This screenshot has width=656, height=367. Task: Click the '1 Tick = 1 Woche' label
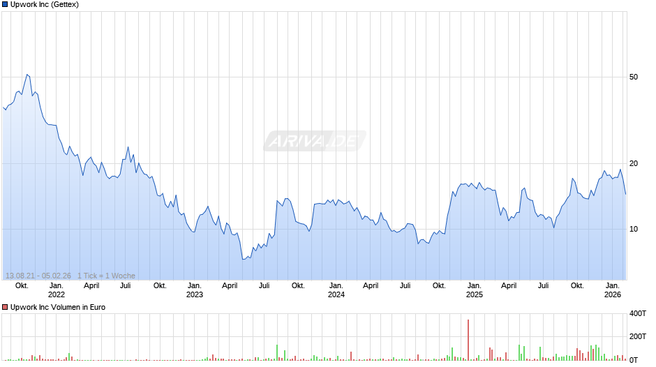[106, 276]
